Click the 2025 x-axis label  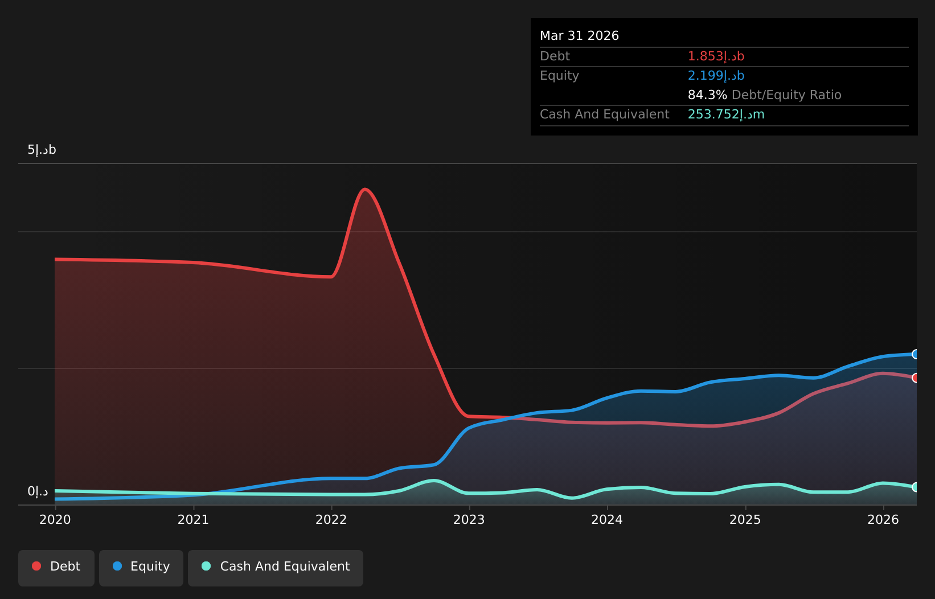pyautogui.click(x=745, y=519)
